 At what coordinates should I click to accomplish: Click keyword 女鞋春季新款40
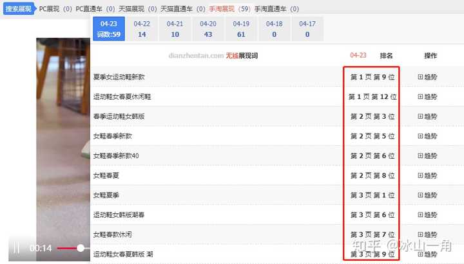[x=116, y=155]
